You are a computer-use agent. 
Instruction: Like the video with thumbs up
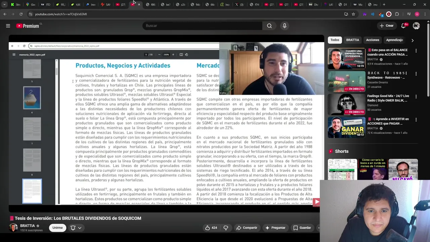click(x=211, y=228)
